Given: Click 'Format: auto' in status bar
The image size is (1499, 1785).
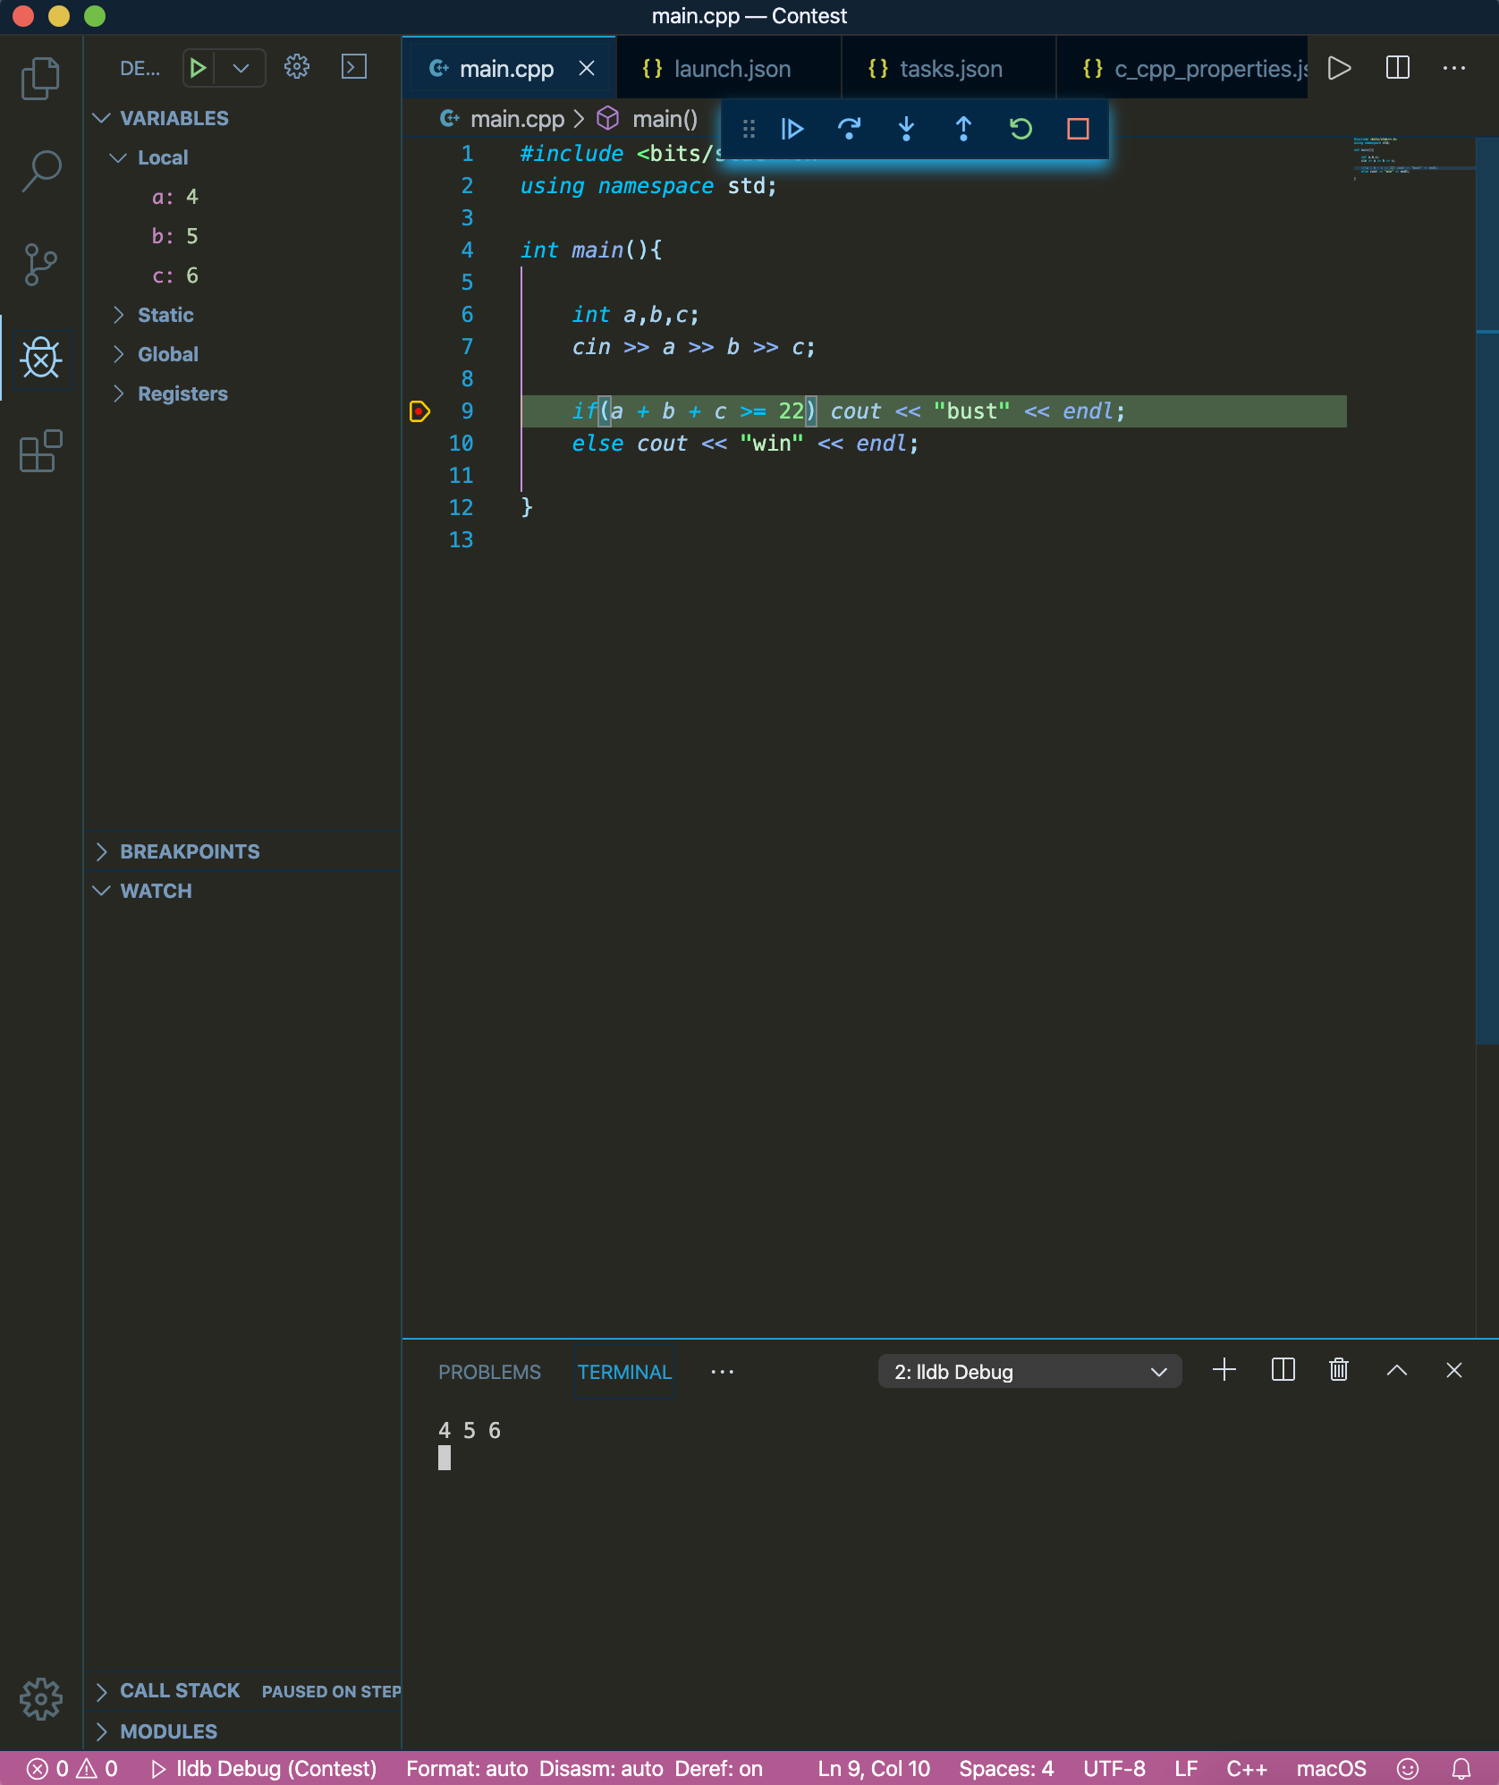Looking at the screenshot, I should pyautogui.click(x=467, y=1769).
